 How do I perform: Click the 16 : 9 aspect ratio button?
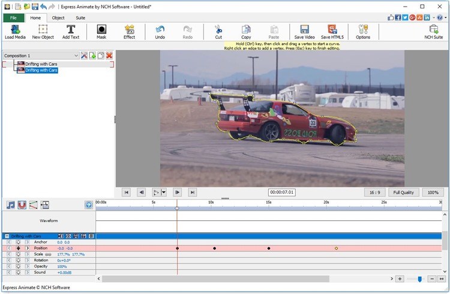pos(374,192)
